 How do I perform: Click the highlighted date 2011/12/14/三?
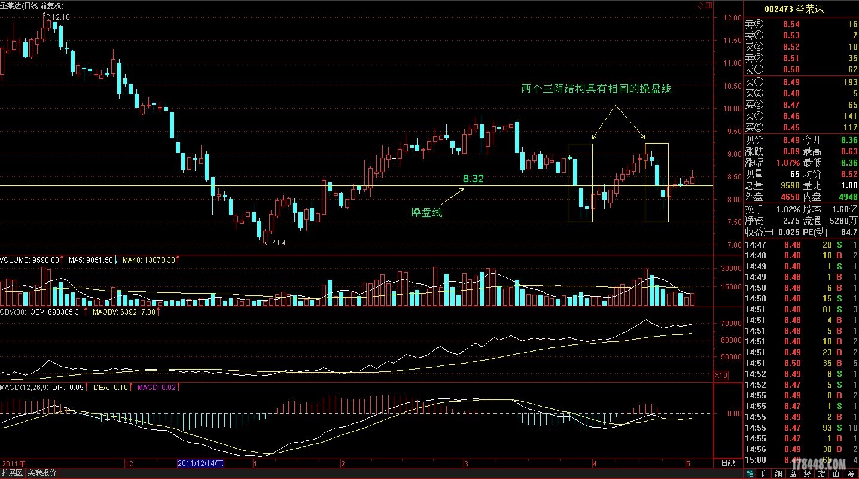[x=201, y=463]
